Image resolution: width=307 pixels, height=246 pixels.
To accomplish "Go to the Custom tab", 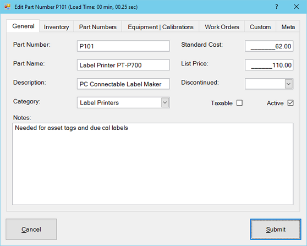I will (260, 27).
